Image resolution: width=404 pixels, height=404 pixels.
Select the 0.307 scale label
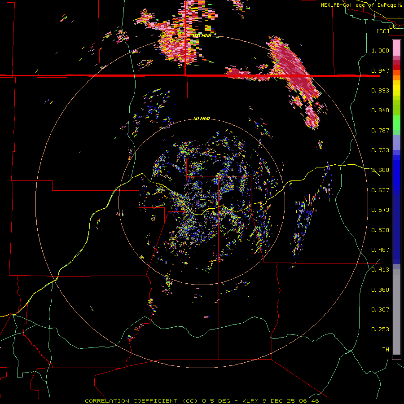pyautogui.click(x=380, y=310)
